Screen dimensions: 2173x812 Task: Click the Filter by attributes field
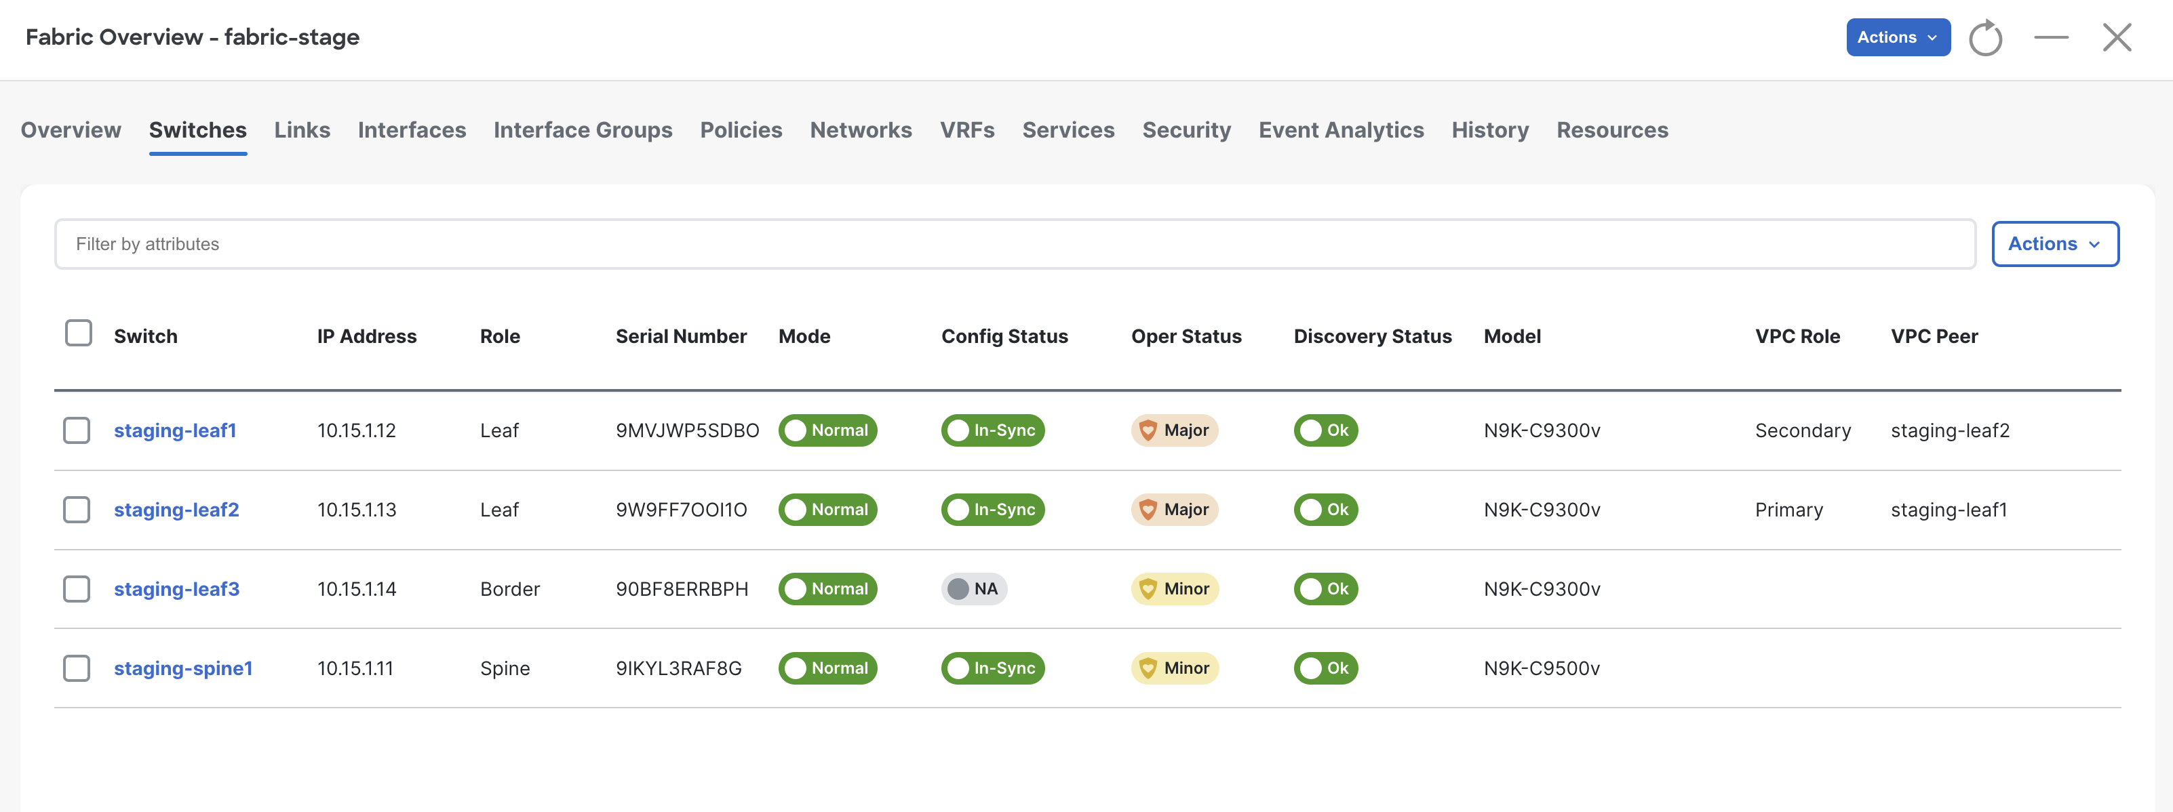(1015, 245)
